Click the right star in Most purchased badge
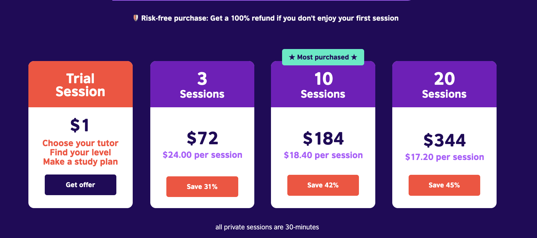This screenshot has height=238, width=537. [354, 57]
